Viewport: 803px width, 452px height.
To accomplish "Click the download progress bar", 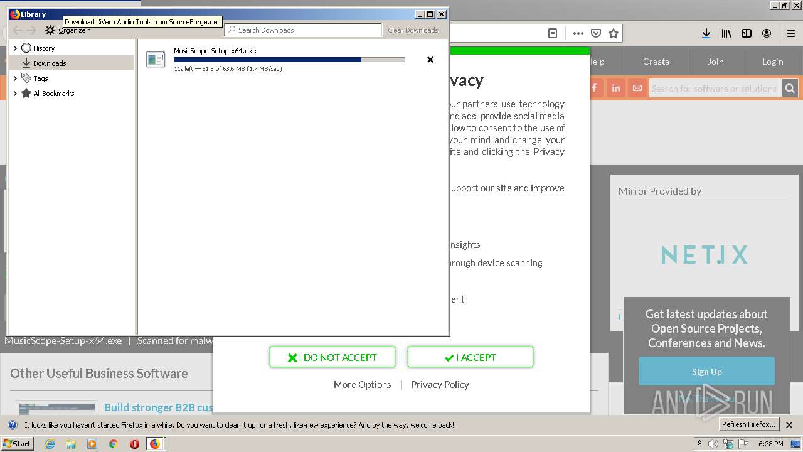I will pos(289,60).
